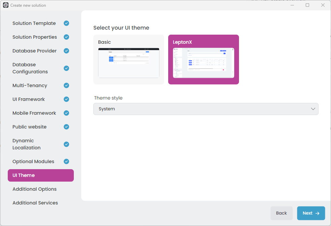Image resolution: width=331 pixels, height=226 pixels.
Task: Click checkmark icon beside Dynamic Localization
Action: (66, 144)
